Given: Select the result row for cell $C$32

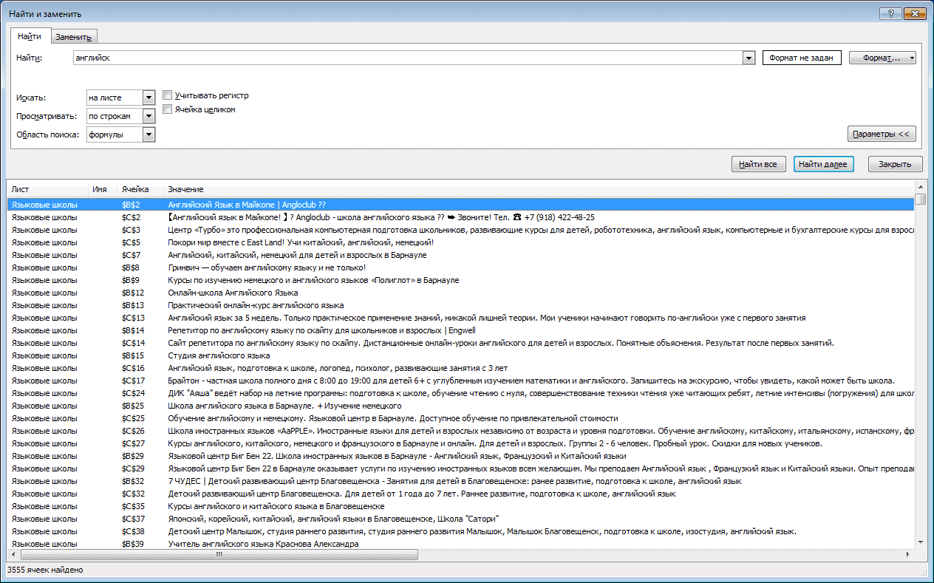Looking at the screenshot, I should click(460, 494).
